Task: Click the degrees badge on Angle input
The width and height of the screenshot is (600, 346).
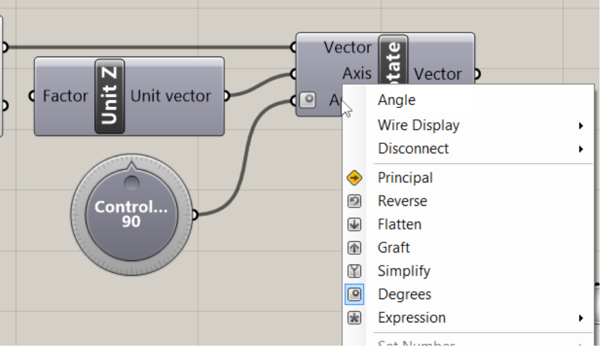Action: pyautogui.click(x=308, y=100)
